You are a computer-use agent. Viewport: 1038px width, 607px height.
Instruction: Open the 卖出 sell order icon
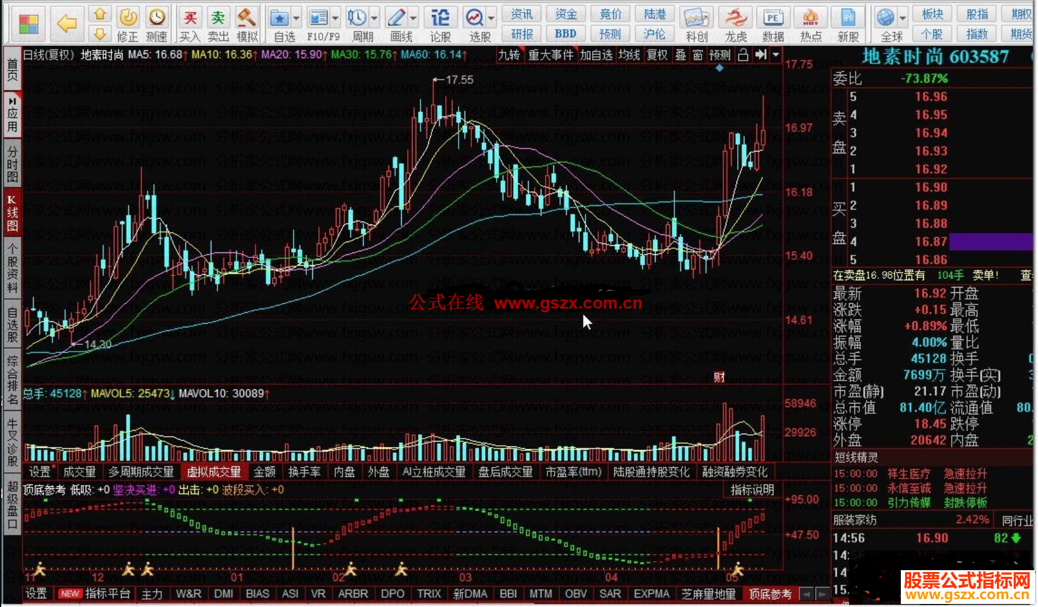point(218,24)
